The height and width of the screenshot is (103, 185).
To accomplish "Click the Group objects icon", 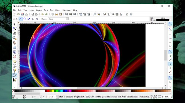I will 95,14.
